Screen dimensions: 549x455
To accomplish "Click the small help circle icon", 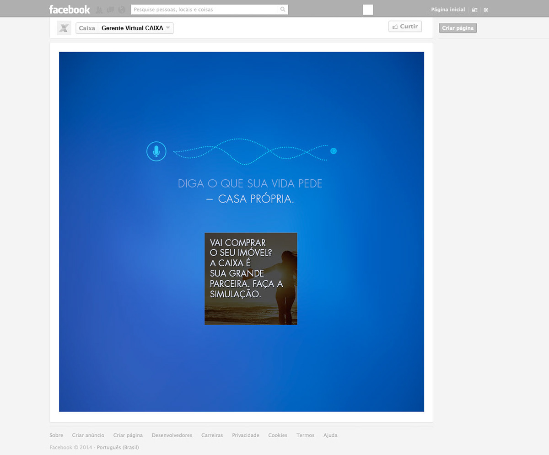I will (x=334, y=151).
